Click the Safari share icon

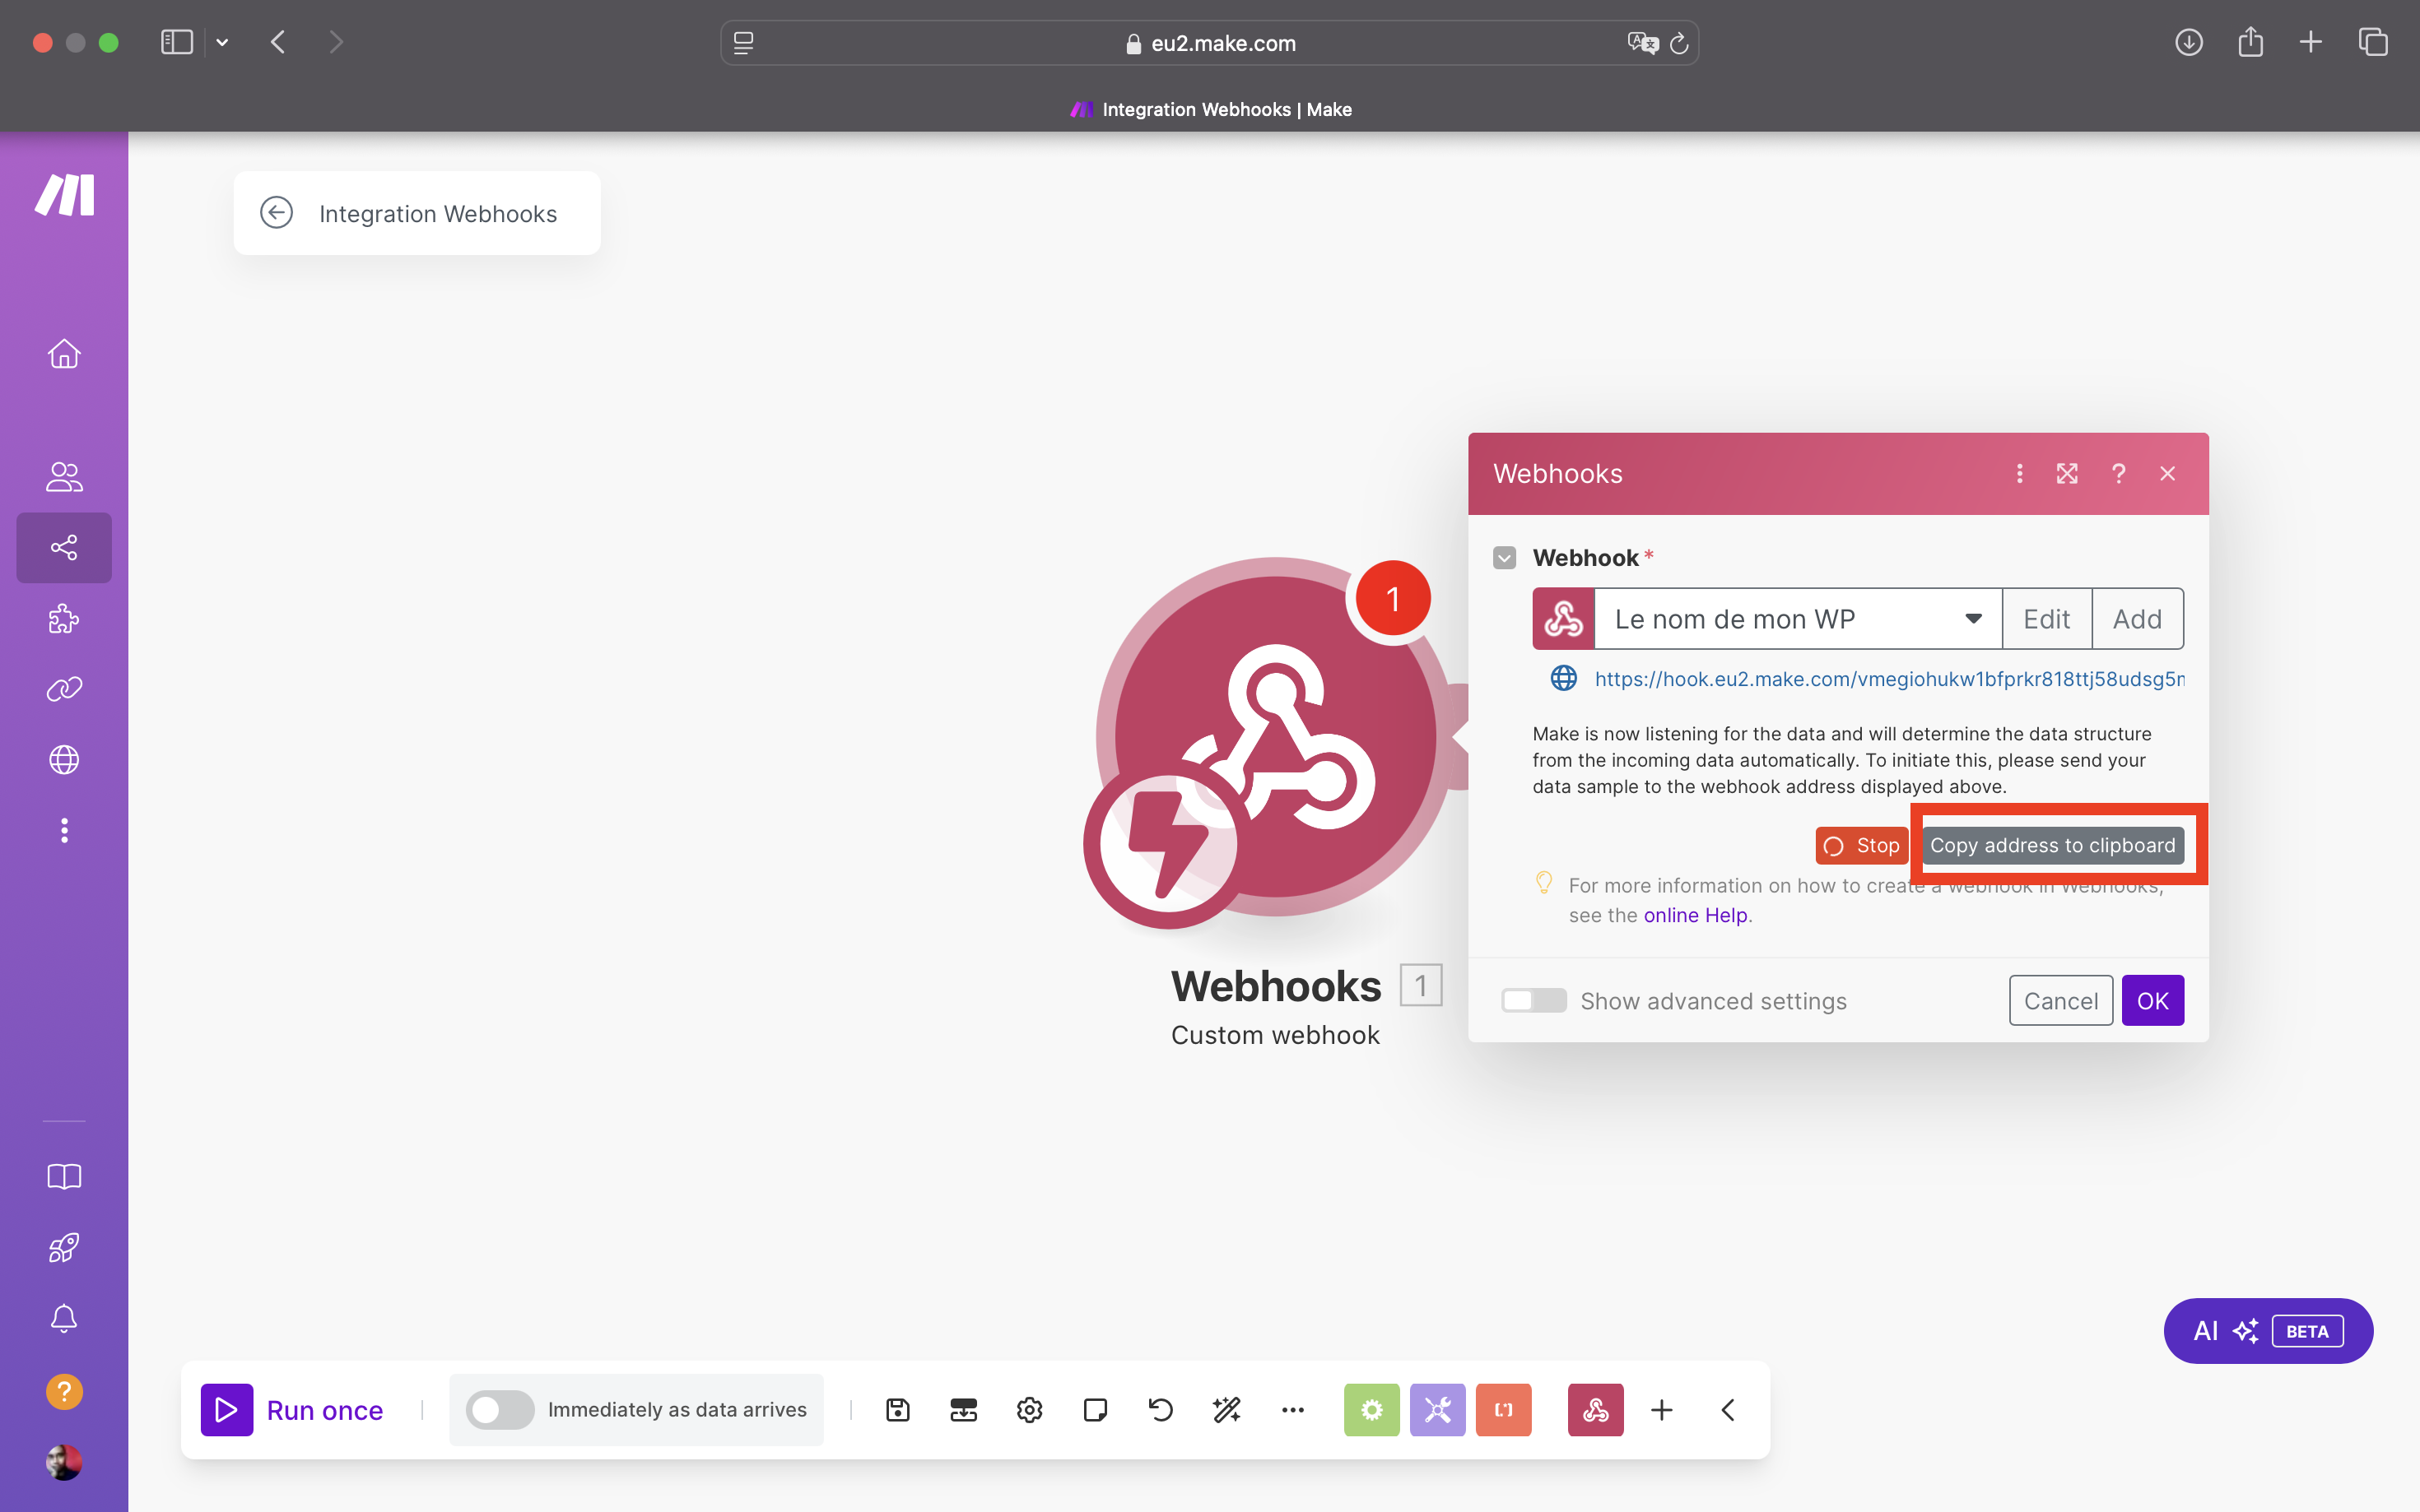[2250, 42]
